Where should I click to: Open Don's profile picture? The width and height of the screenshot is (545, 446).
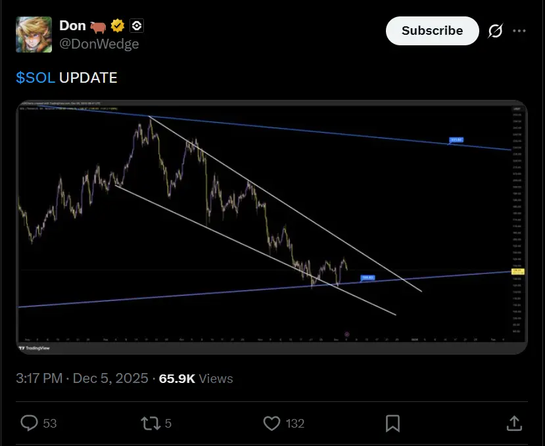pos(34,34)
